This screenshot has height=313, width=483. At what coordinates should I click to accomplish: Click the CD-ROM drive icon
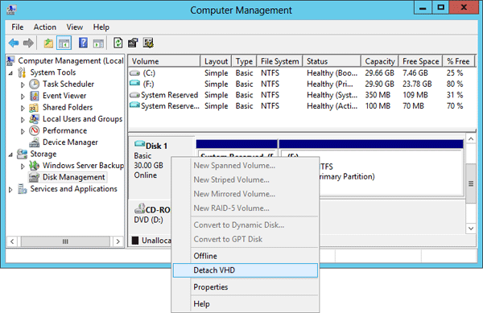click(139, 208)
